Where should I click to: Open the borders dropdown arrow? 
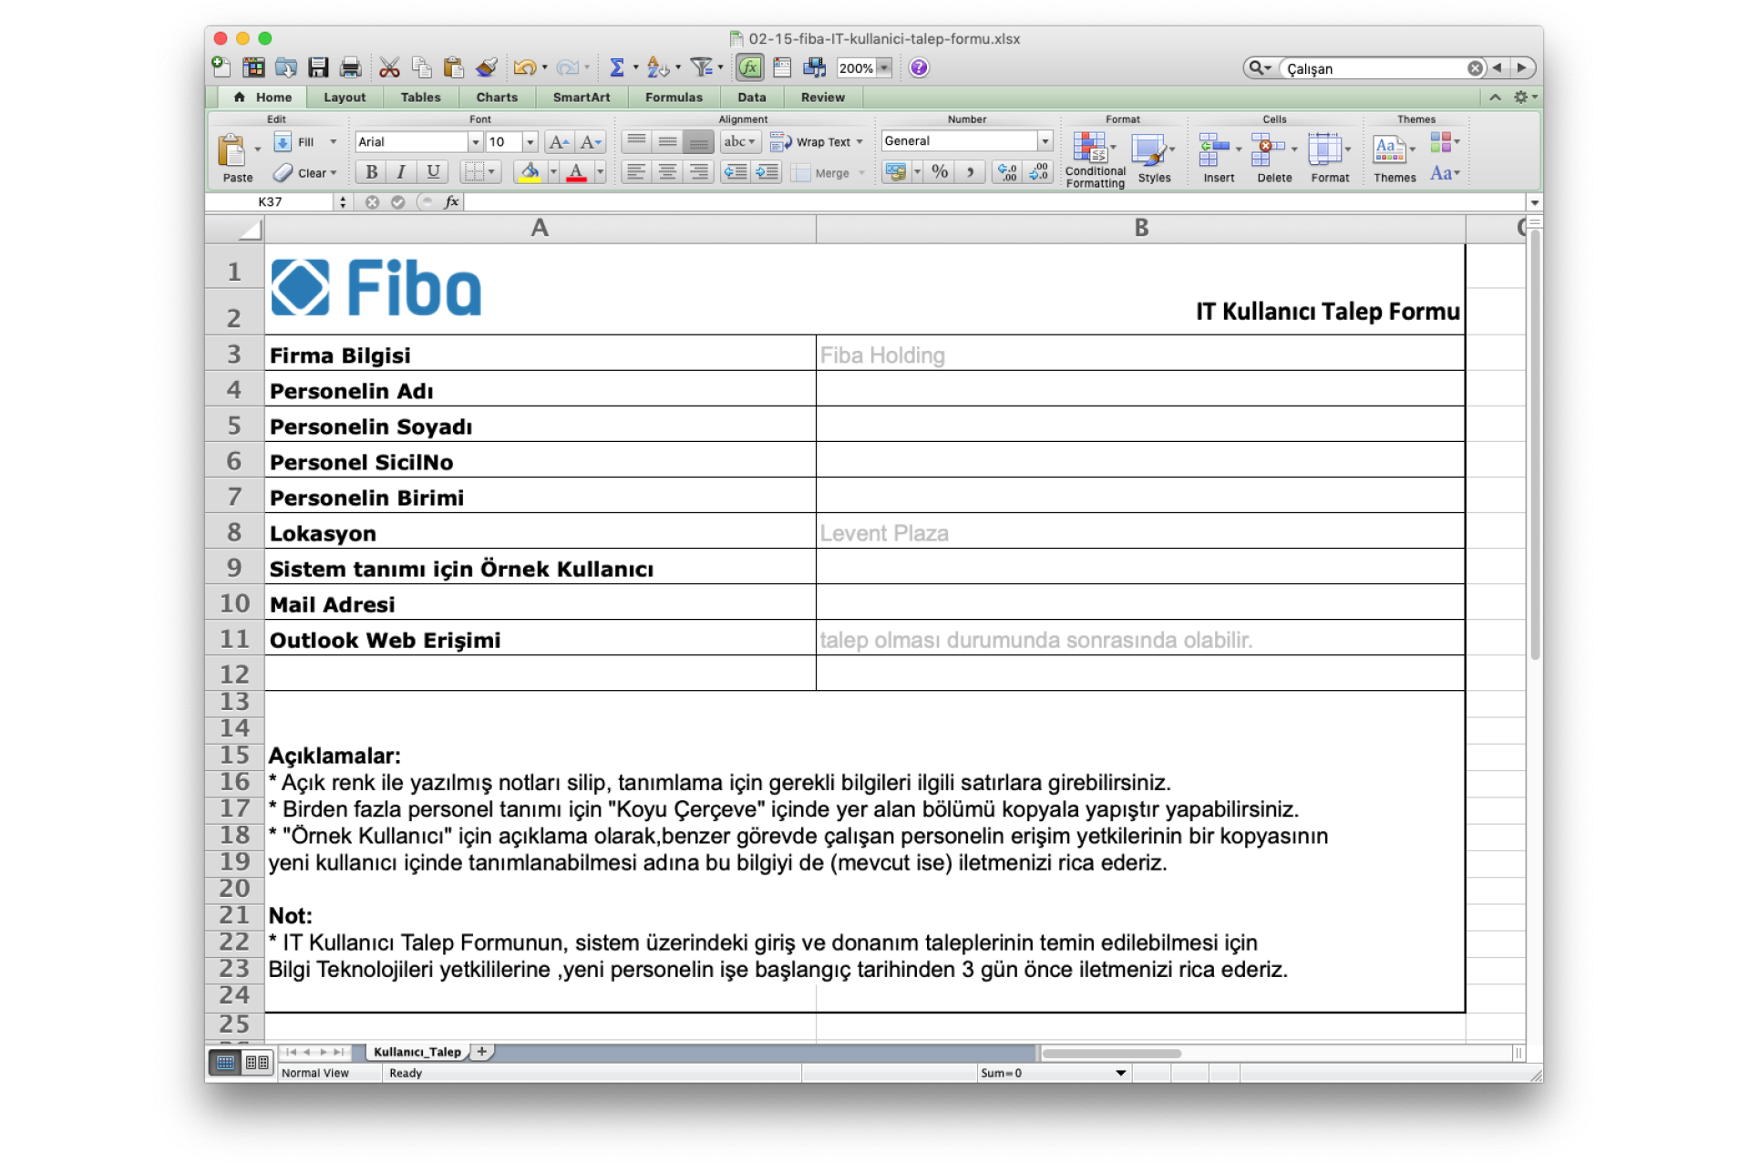[491, 171]
